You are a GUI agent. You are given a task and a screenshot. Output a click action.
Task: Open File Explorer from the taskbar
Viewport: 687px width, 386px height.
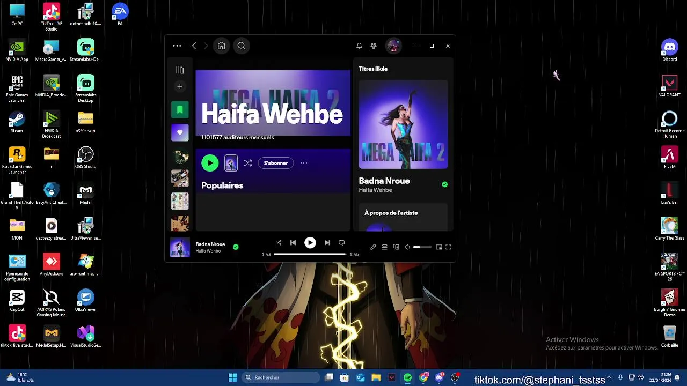click(376, 377)
